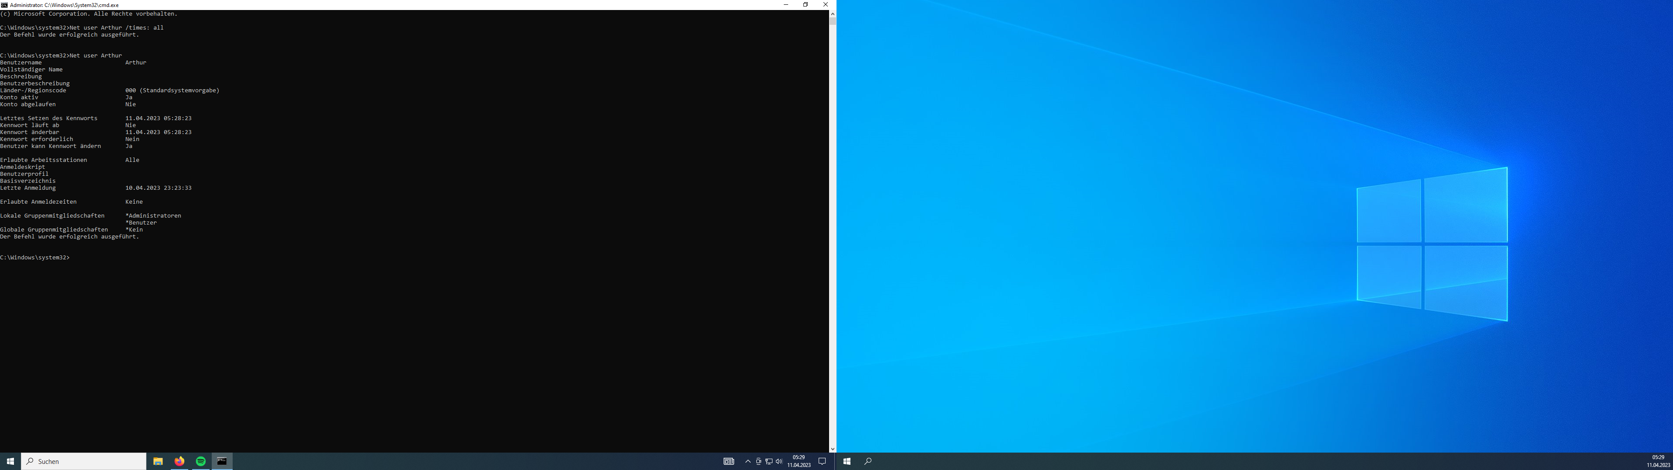Viewport: 1673px width, 470px height.
Task: Click the cmd scrollbar down arrow
Action: (x=833, y=449)
